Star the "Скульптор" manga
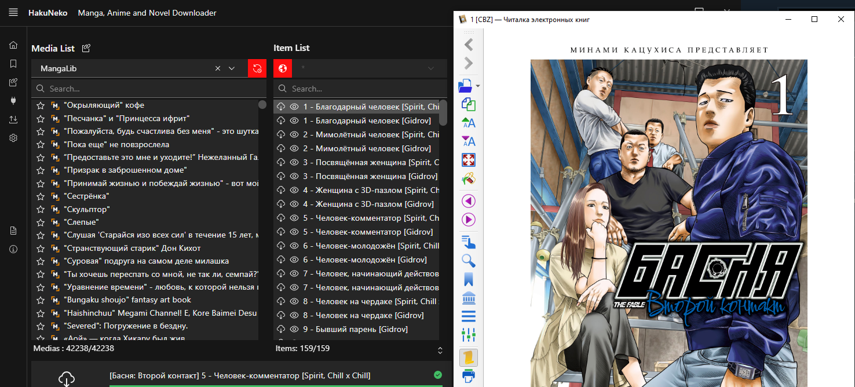 pos(41,209)
